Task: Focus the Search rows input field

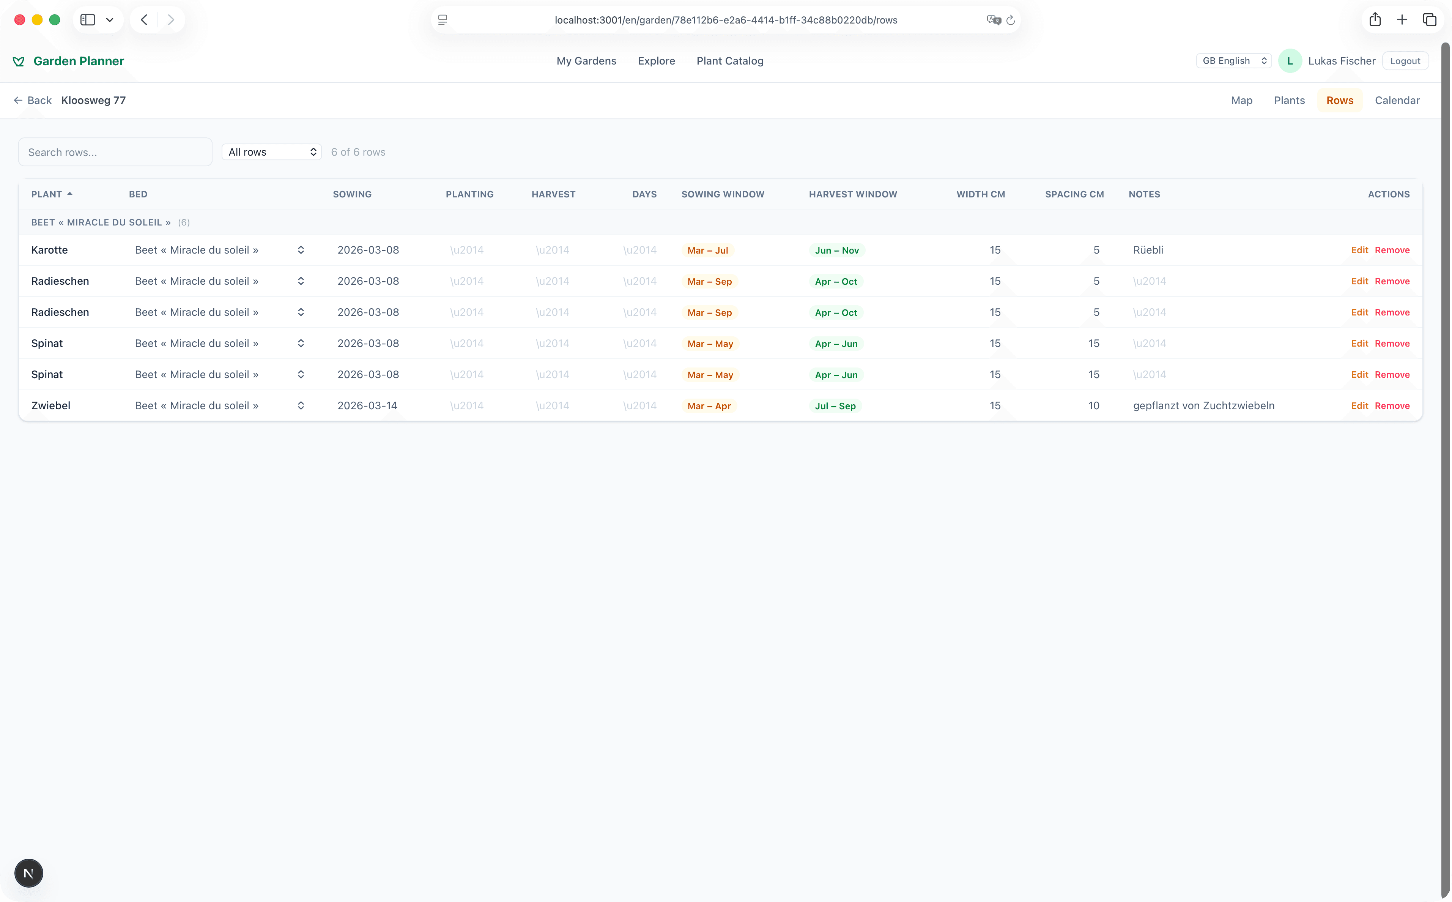Action: 115,152
